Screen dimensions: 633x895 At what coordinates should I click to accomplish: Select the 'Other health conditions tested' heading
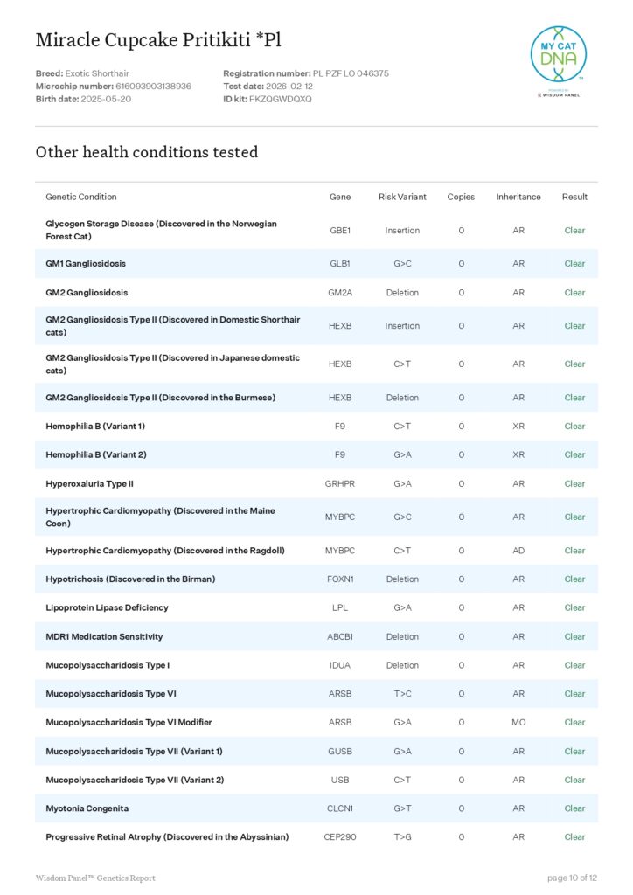click(x=146, y=152)
